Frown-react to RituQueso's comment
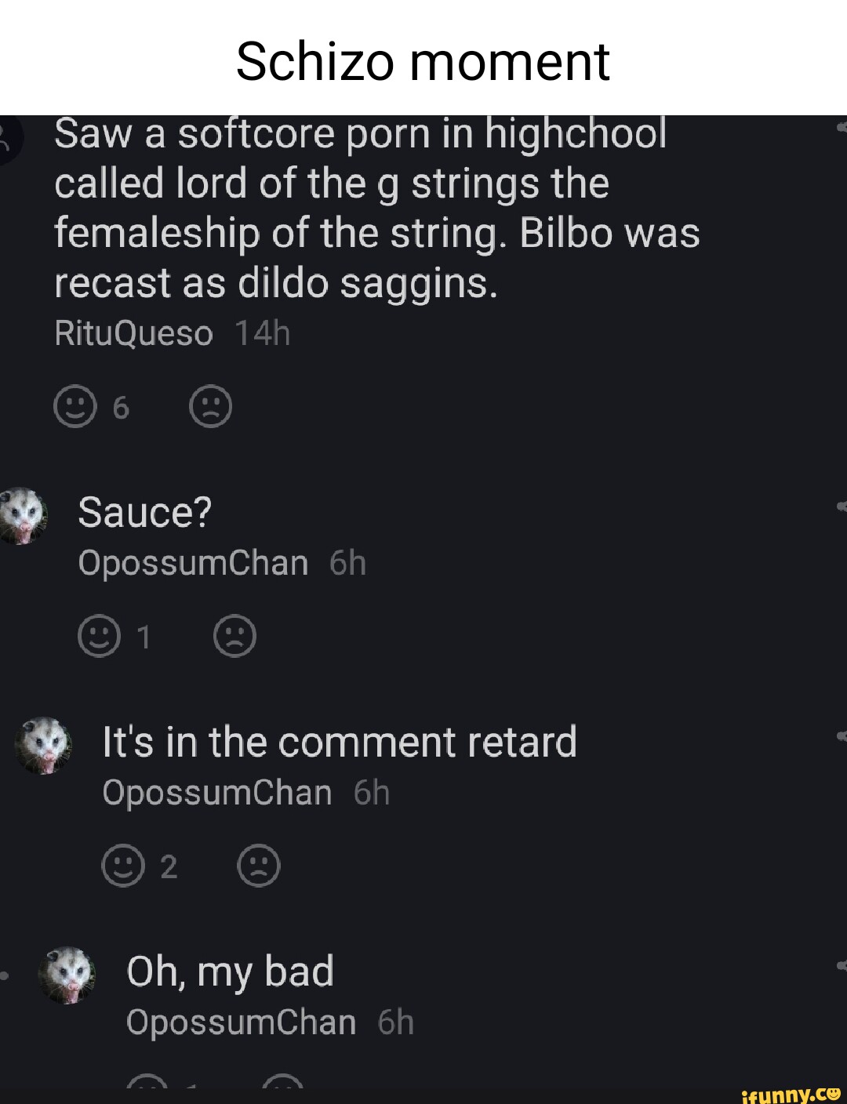 pos(211,407)
